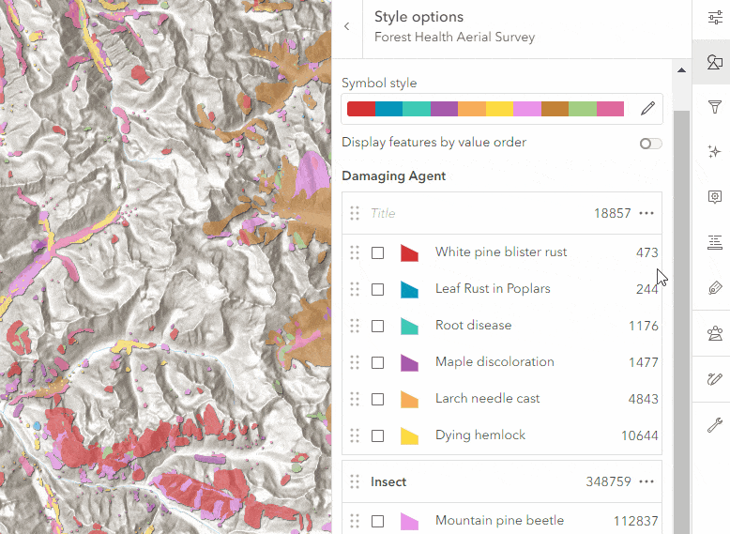Open the Configure pop-ups tool
The image size is (730, 534).
click(x=714, y=197)
